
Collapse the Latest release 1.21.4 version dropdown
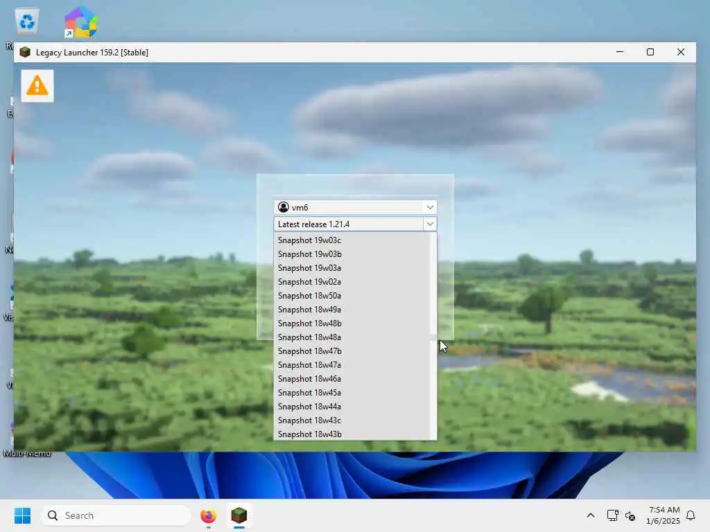[430, 224]
